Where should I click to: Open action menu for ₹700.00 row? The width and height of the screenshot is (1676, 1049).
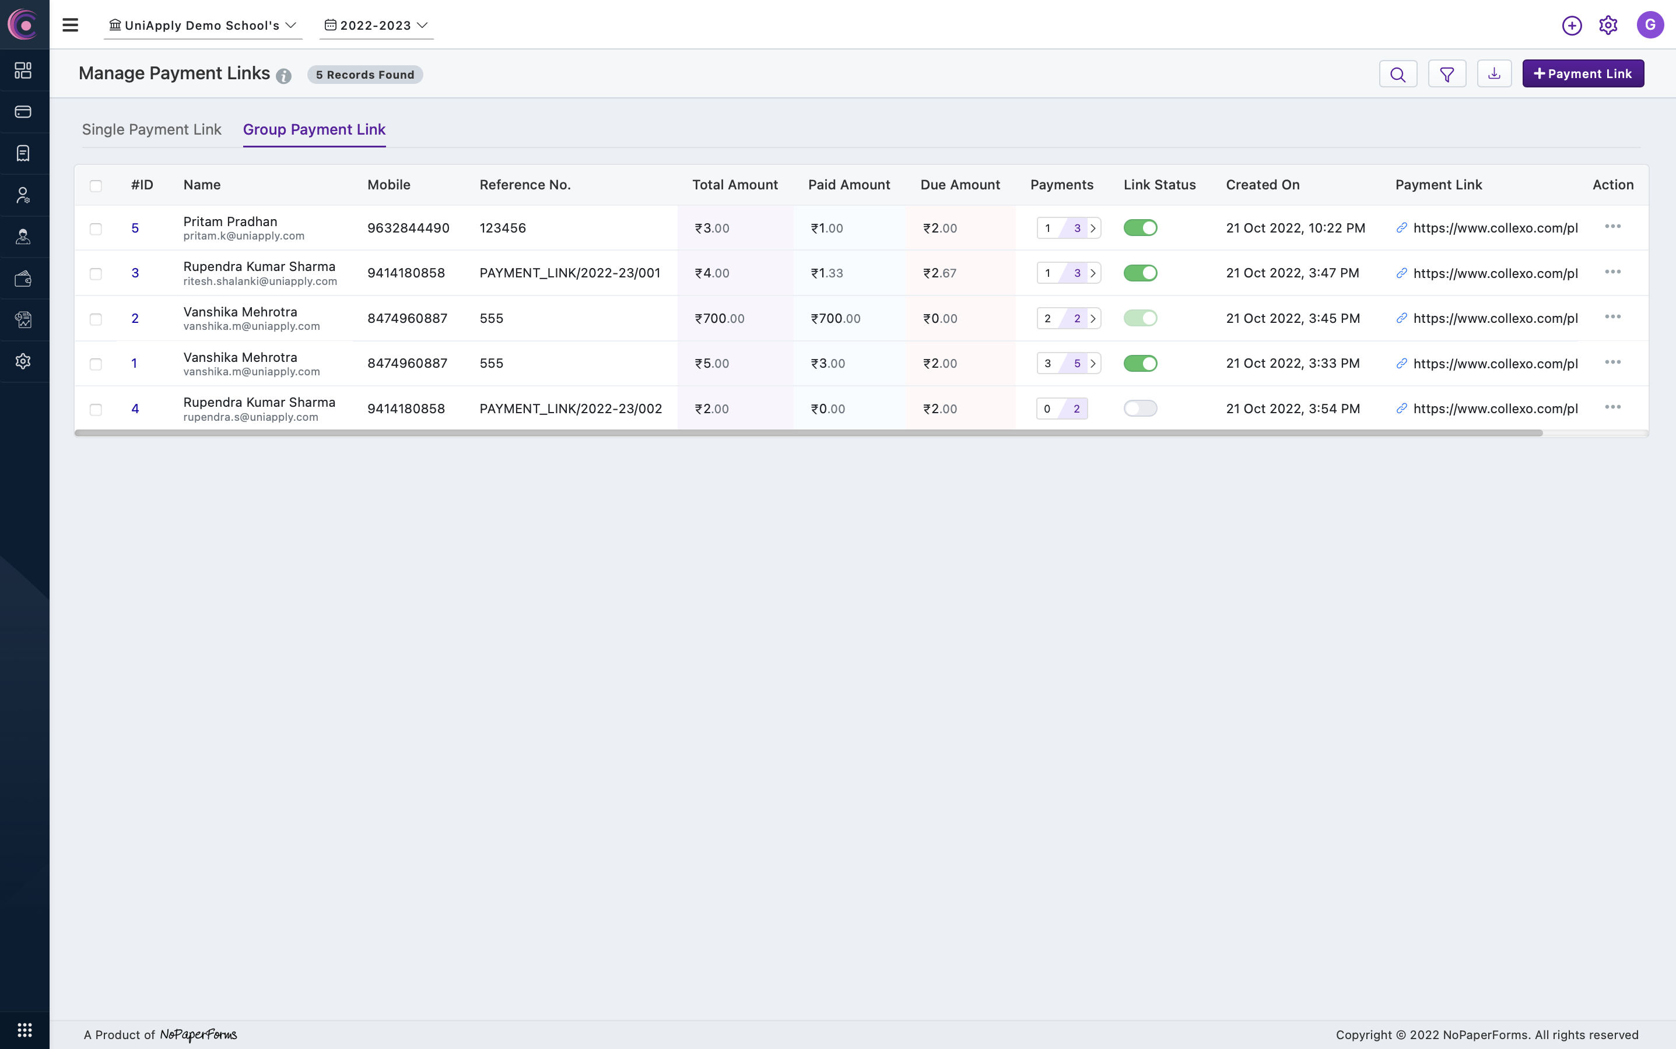[x=1613, y=317]
